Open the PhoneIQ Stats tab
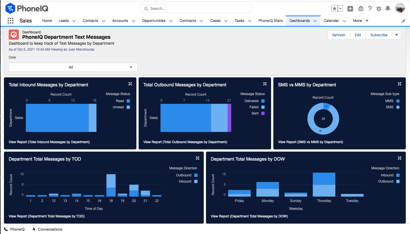Screen dimensions: 410x234 [x=271, y=21]
